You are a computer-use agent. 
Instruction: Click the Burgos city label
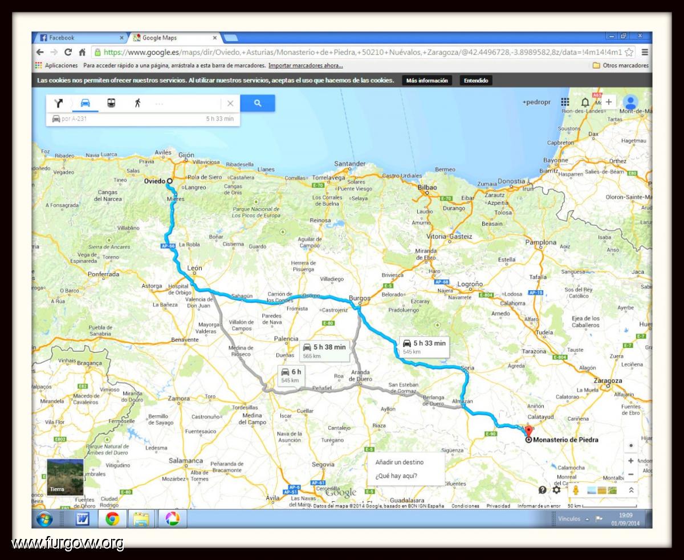point(359,298)
